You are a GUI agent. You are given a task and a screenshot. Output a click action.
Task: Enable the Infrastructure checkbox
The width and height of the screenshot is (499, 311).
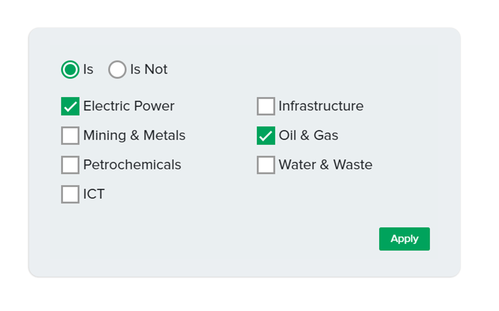266,106
